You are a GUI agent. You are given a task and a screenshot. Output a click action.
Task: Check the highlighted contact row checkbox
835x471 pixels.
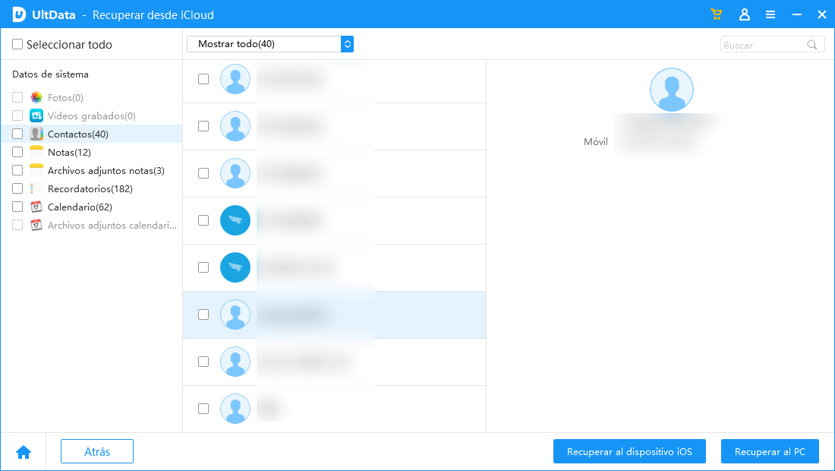(203, 315)
